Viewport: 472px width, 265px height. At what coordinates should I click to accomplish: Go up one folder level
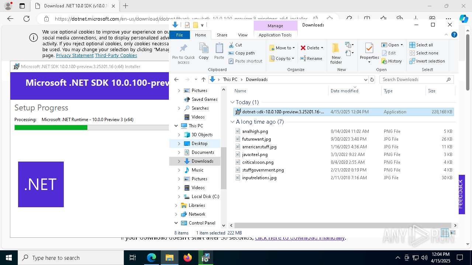[204, 79]
